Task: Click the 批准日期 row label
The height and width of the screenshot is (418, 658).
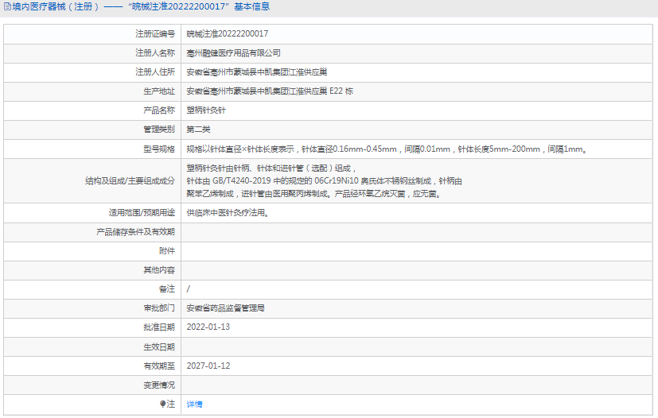Action: pos(159,327)
